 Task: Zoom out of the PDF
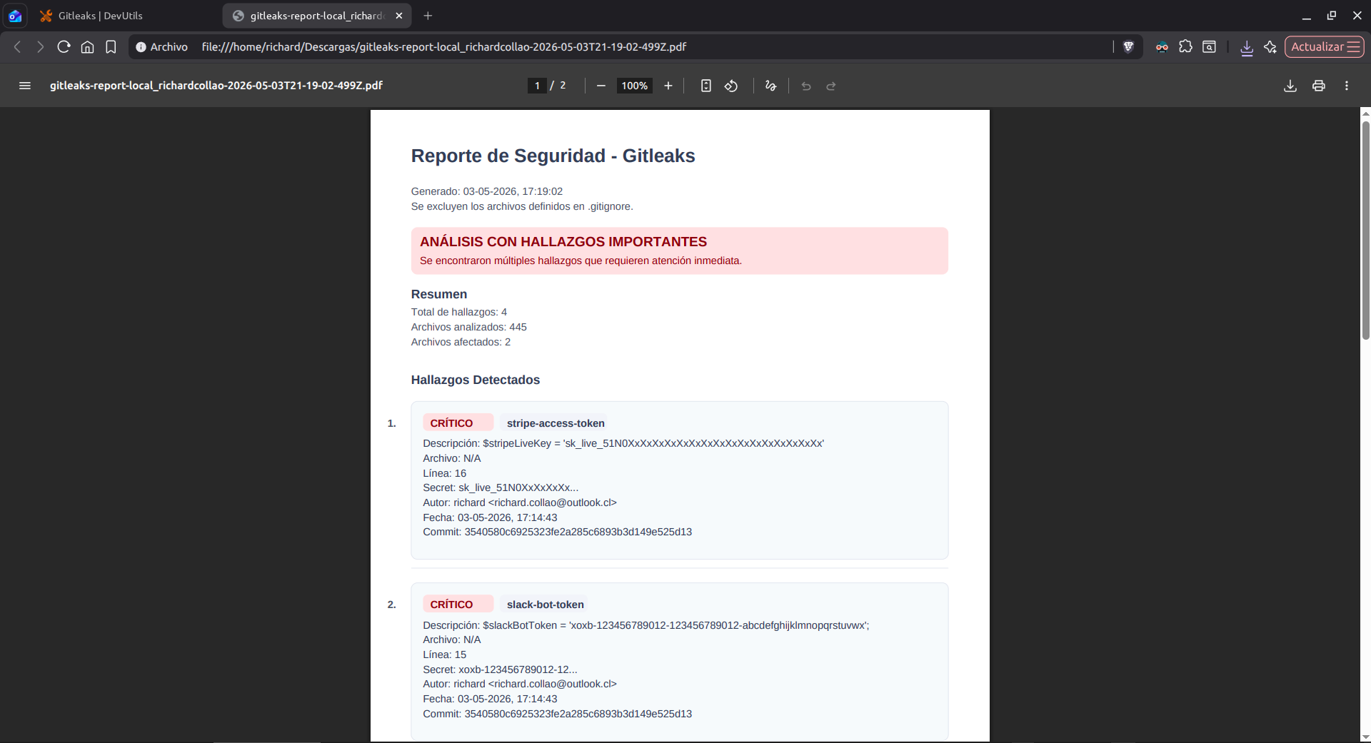click(x=601, y=86)
